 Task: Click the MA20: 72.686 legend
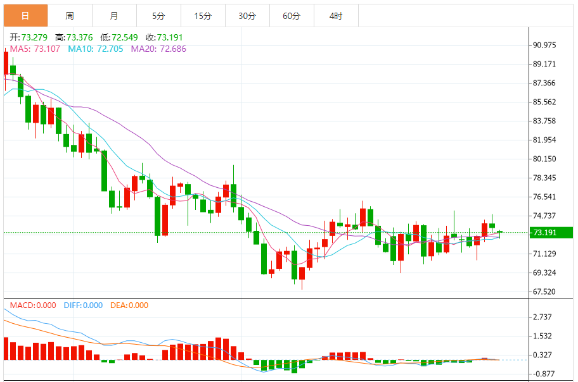tap(158, 49)
